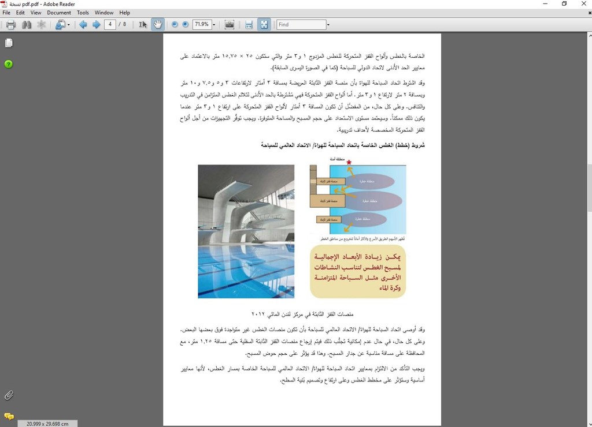Viewport: 592px width, 427px height.
Task: Open the Window menu
Action: [104, 13]
